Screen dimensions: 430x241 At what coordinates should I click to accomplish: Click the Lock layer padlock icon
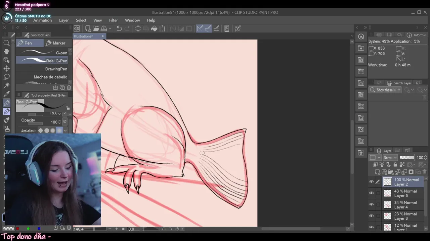(x=395, y=165)
